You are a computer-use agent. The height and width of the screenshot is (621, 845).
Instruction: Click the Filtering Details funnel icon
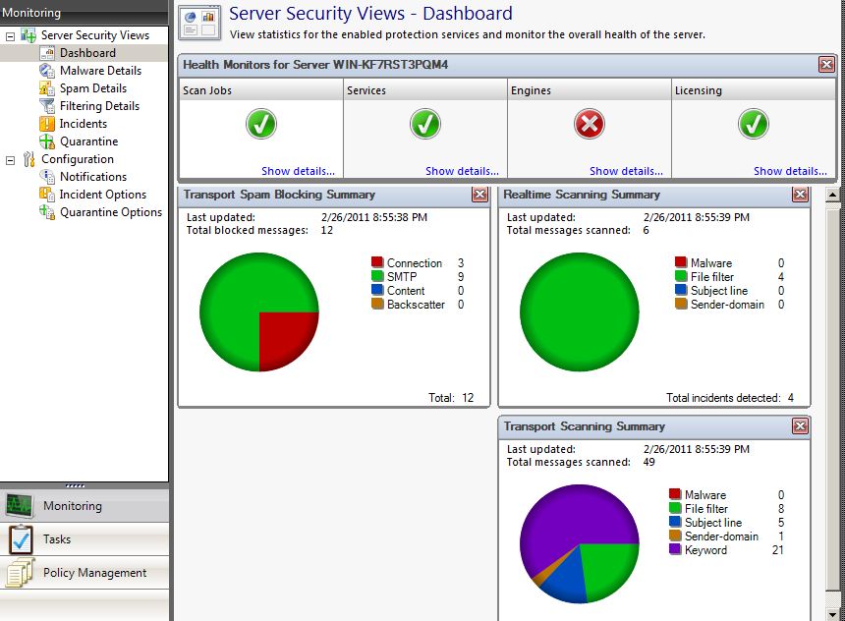pyautogui.click(x=47, y=106)
